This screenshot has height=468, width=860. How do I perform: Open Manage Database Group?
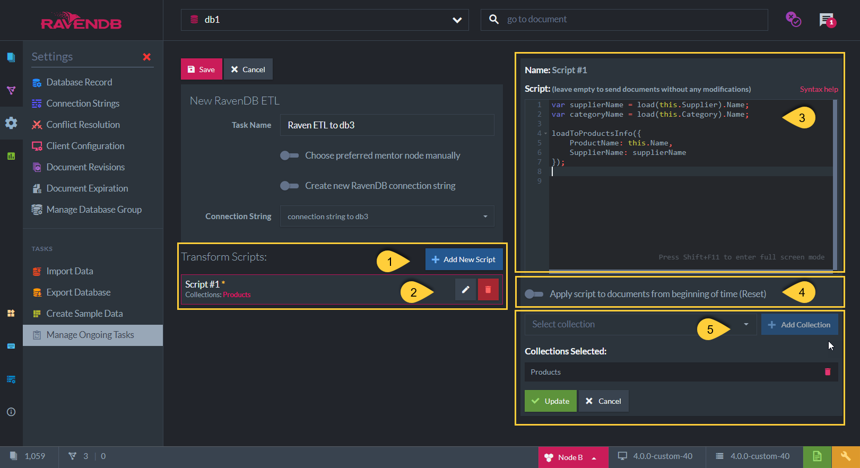point(94,210)
